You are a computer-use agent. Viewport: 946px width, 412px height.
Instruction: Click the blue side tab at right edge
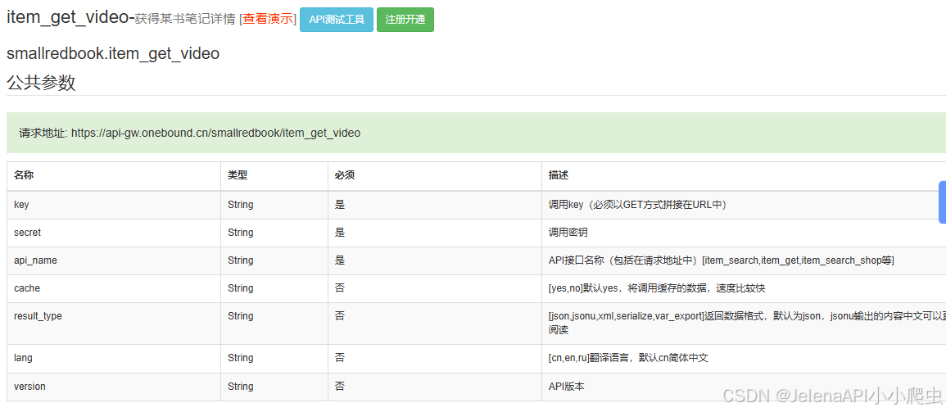point(943,201)
